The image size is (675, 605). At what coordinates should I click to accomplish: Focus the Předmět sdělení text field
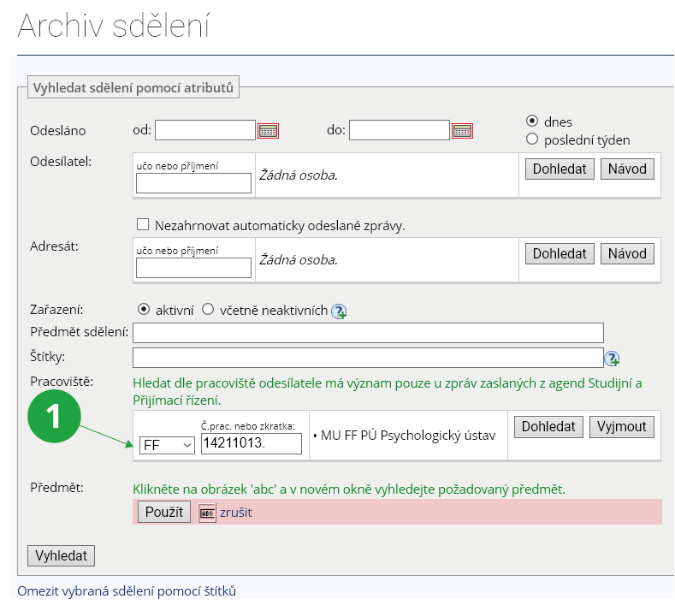pos(368,332)
